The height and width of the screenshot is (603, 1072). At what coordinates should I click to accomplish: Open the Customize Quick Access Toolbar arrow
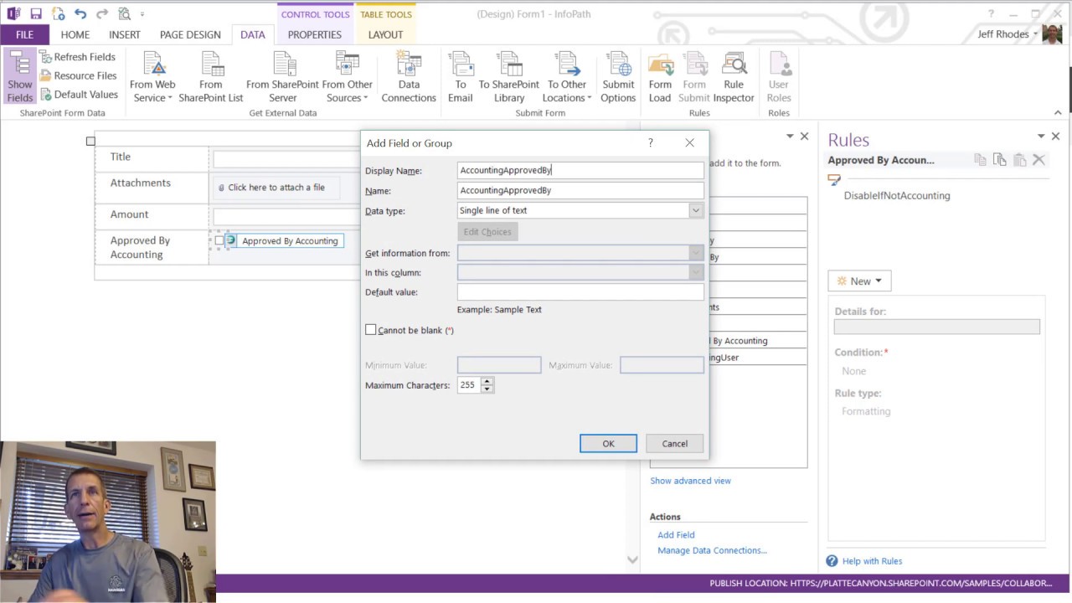(x=142, y=14)
